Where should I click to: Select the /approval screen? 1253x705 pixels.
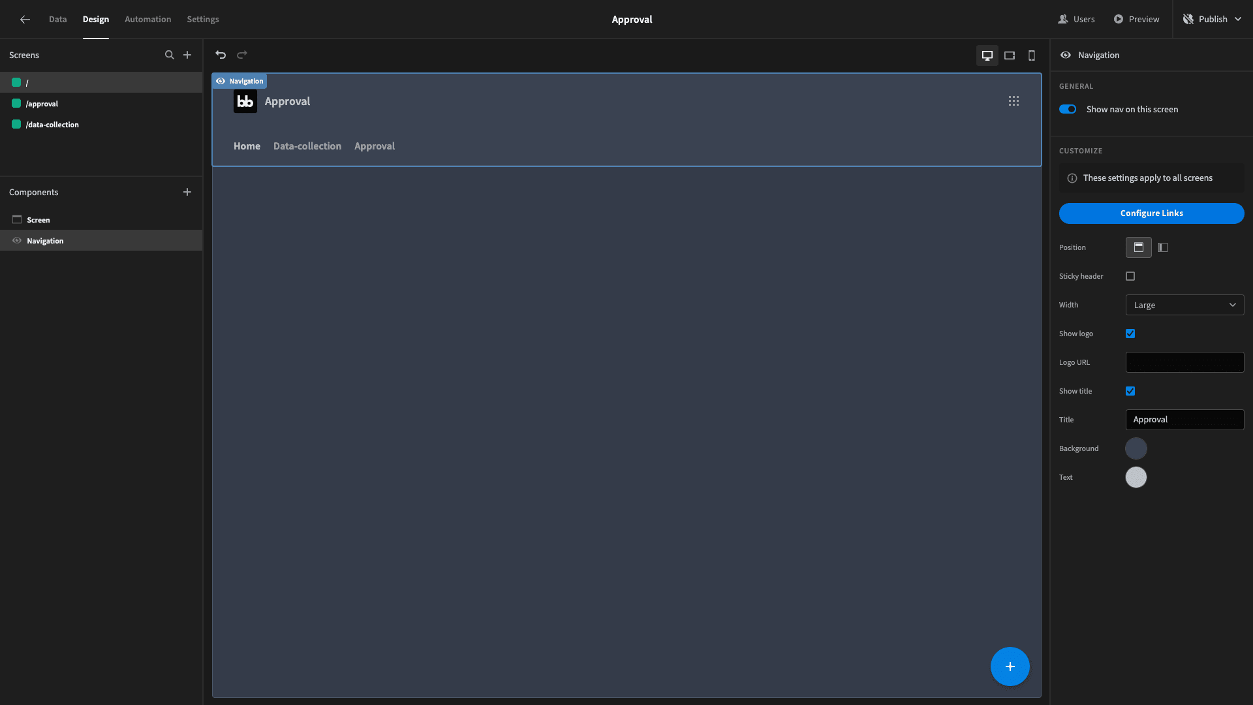101,103
